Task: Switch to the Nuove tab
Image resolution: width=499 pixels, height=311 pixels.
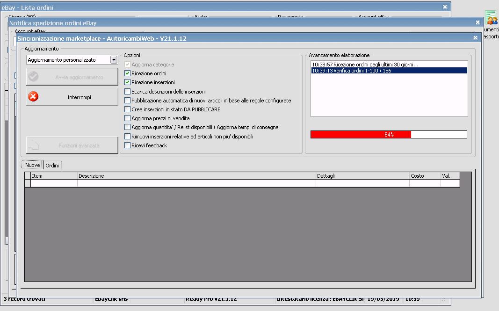Action: tap(32, 165)
